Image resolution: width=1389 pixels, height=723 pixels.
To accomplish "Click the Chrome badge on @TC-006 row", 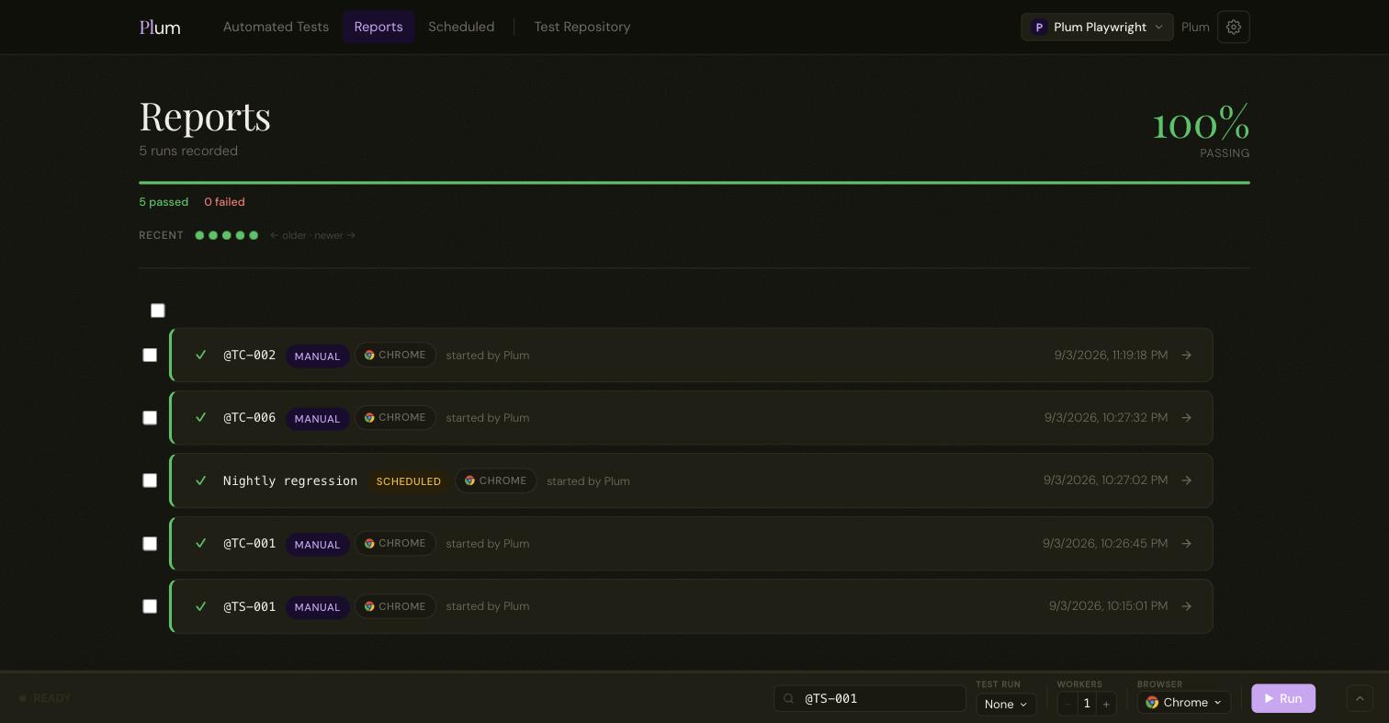I will pos(395,418).
